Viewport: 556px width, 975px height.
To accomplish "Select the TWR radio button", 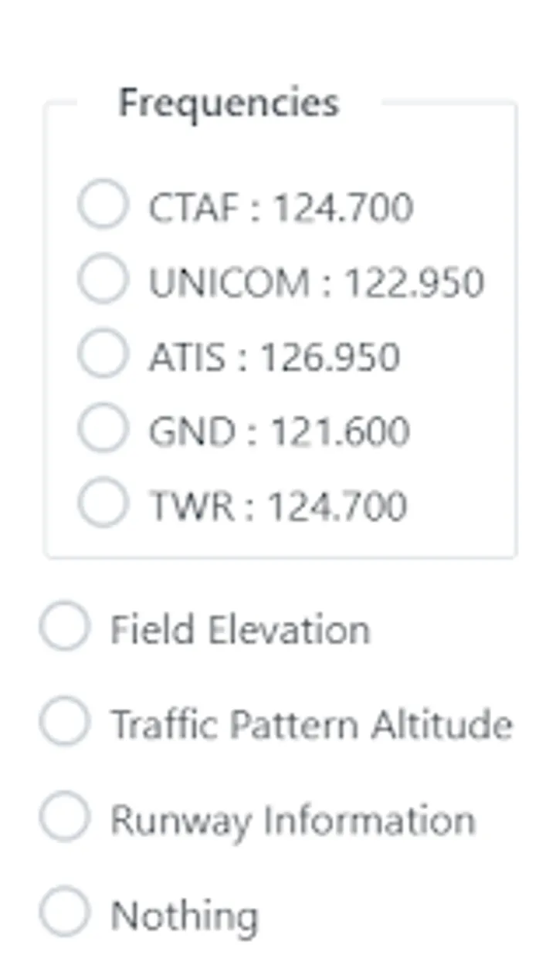I will pos(103,503).
